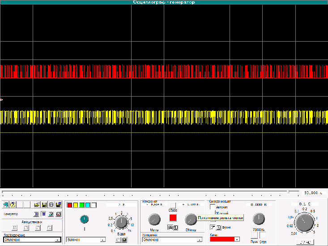Click the A marker mode icon
Screen dimensions: 328x246
pyautogui.click(x=170, y=228)
